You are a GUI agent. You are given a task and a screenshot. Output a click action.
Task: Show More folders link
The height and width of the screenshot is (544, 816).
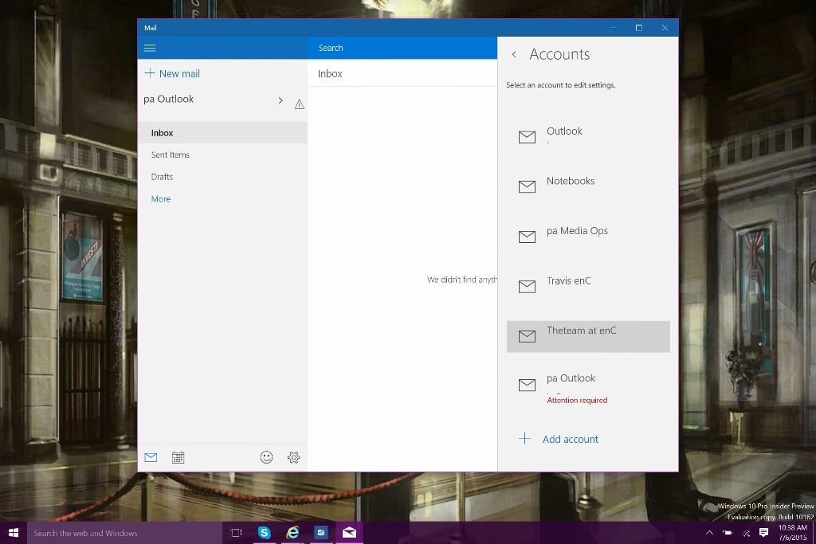click(161, 199)
